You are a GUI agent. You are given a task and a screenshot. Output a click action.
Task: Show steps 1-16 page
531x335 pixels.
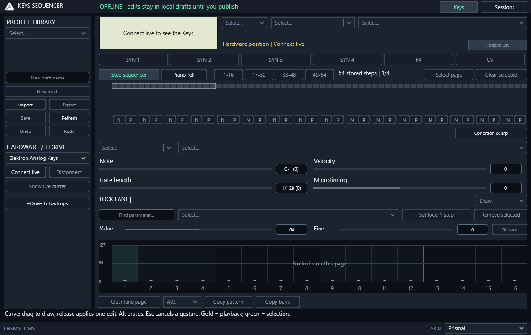[x=229, y=75]
